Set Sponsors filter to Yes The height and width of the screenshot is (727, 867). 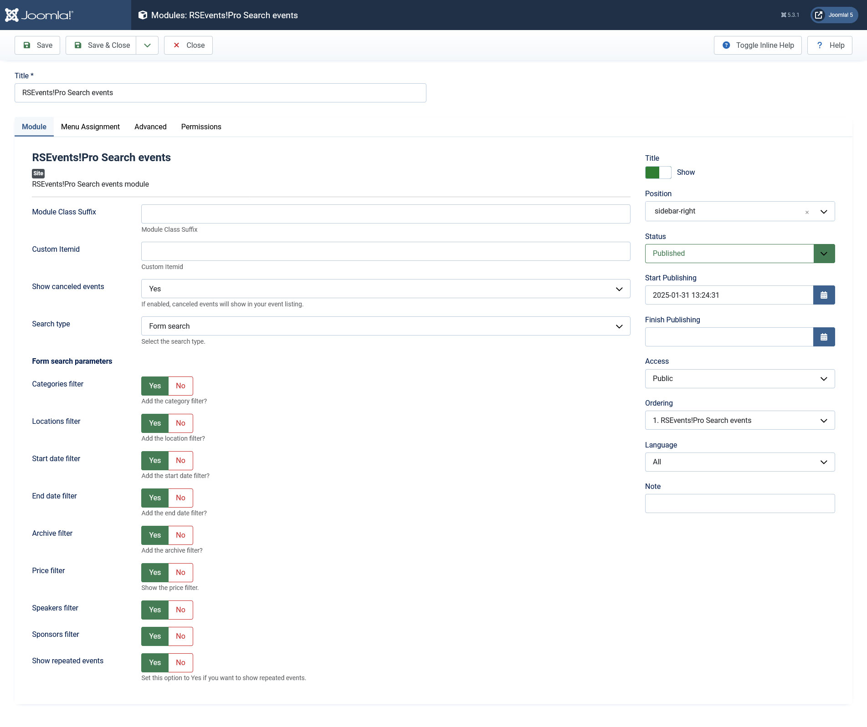click(155, 636)
